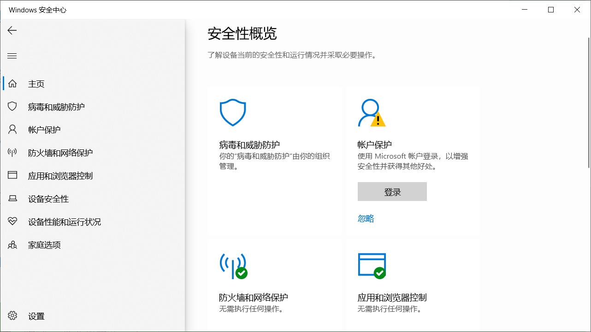The image size is (591, 332).
Task: Expand the navigation pane with the hamburger icon
Action: click(x=12, y=56)
